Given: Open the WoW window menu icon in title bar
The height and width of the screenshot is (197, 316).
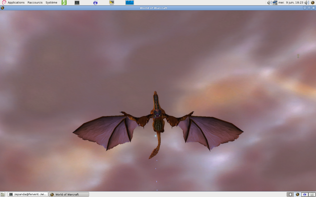Looking at the screenshot, I should pyautogui.click(x=2, y=8).
